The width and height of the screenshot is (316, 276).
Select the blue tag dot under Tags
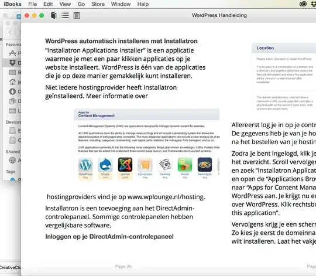click(x=12, y=179)
